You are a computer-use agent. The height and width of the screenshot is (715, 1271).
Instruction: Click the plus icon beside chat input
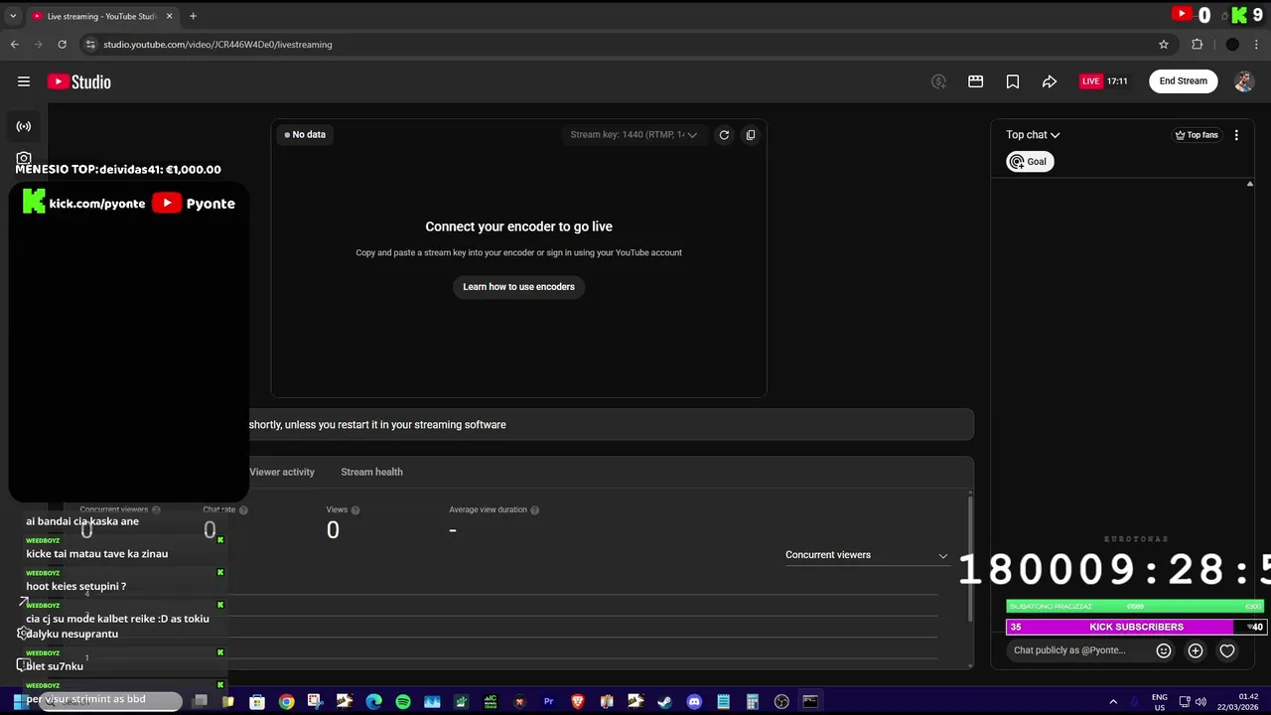coord(1196,650)
